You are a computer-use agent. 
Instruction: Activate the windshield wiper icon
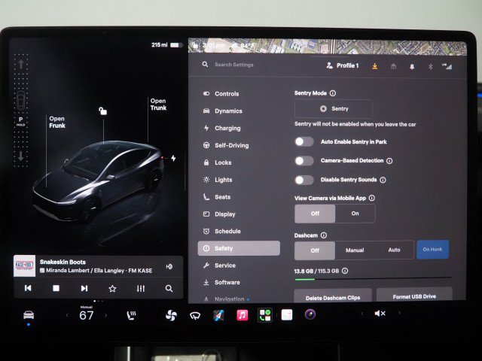(195, 315)
